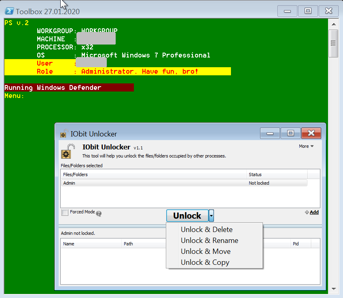
Task: Select the Admin row in the files list
Action: [x=184, y=183]
